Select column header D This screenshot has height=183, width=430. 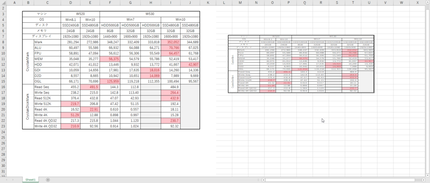click(71, 3)
